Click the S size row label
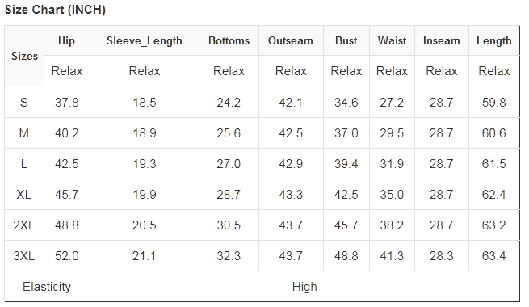This screenshot has width=529, height=307. point(24,102)
